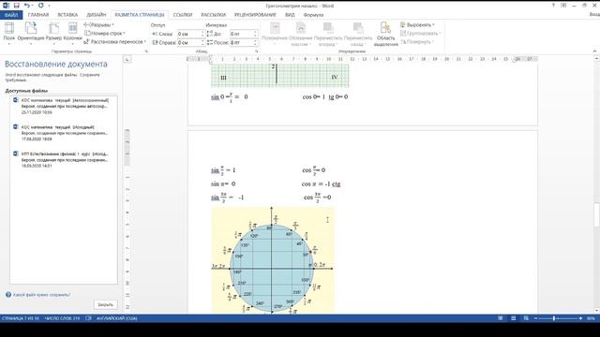Click the right indent (Справа) input field
The width and height of the screenshot is (600, 337).
[x=189, y=42]
